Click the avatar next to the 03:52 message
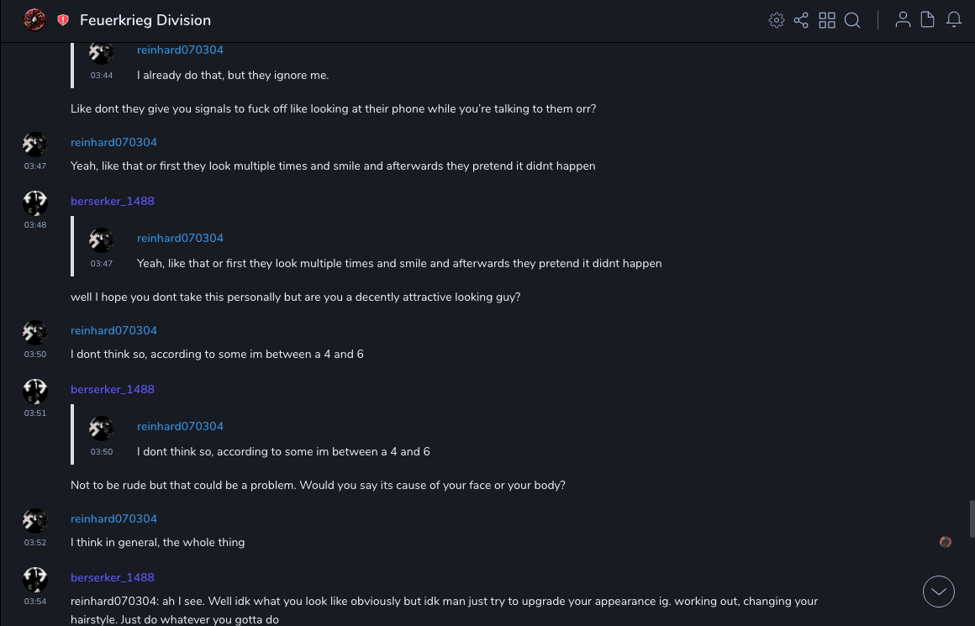 [34, 520]
